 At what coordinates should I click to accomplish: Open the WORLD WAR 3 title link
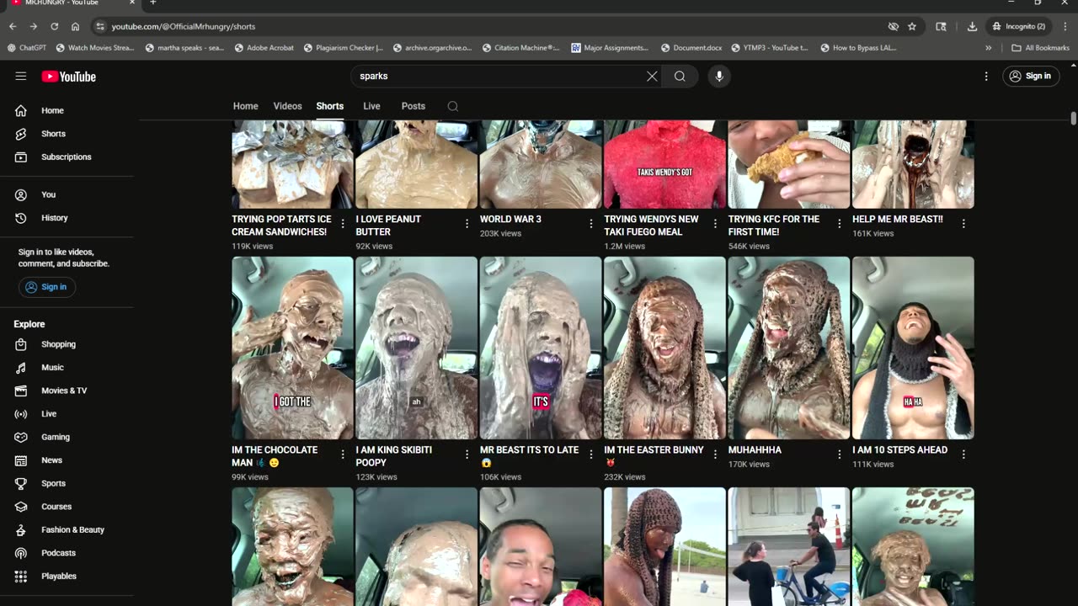tap(510, 219)
